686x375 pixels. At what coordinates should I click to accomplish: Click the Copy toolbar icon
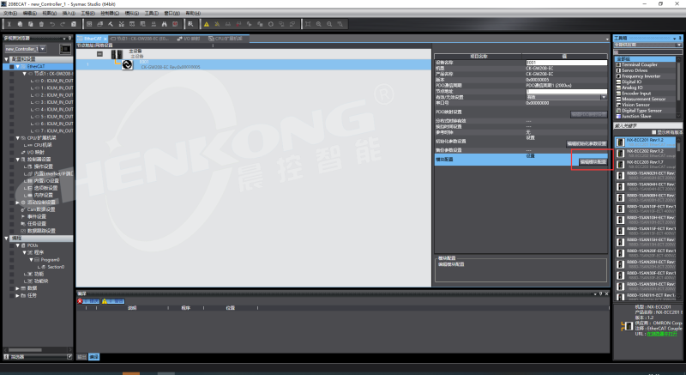(x=20, y=24)
